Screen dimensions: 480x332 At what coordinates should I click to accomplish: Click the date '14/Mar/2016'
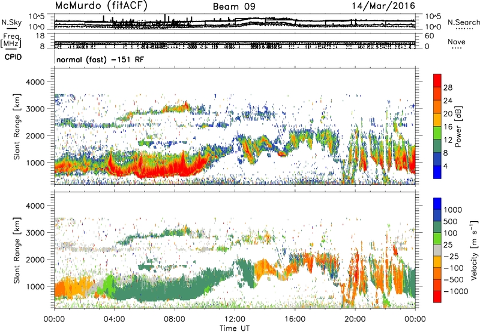point(383,6)
